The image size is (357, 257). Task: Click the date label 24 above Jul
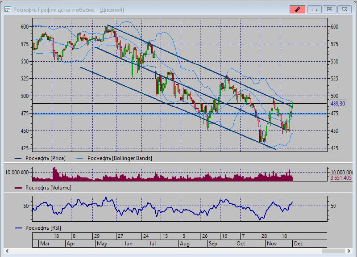[146, 236]
